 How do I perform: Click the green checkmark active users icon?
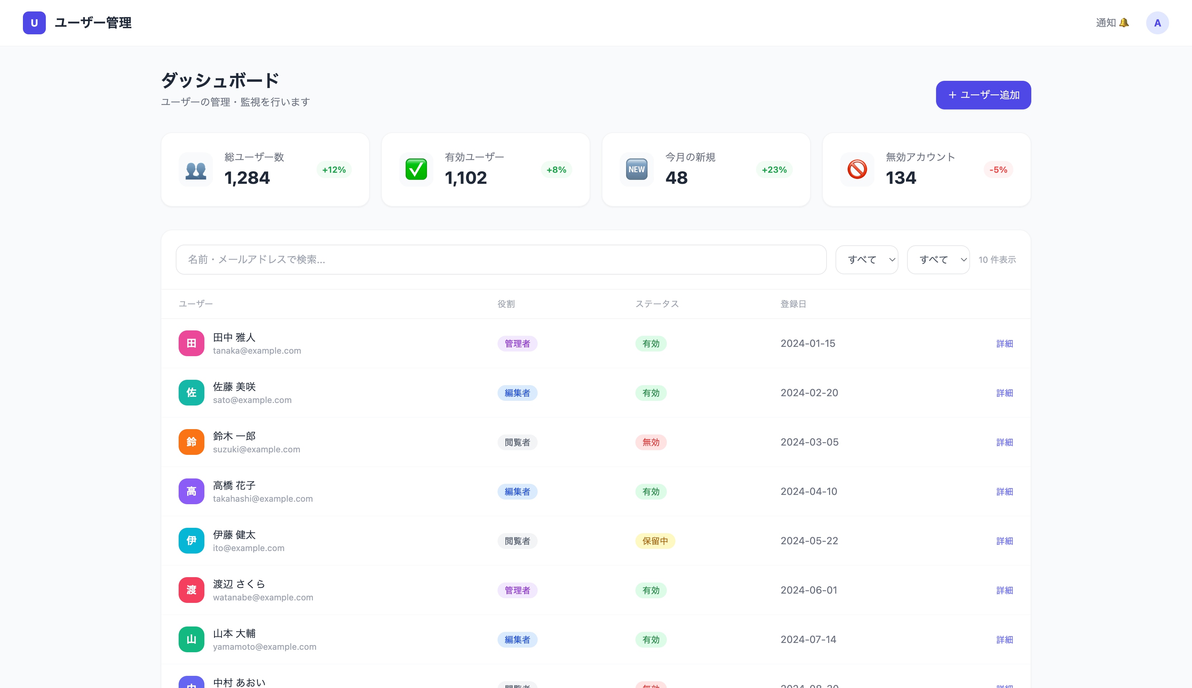tap(416, 169)
